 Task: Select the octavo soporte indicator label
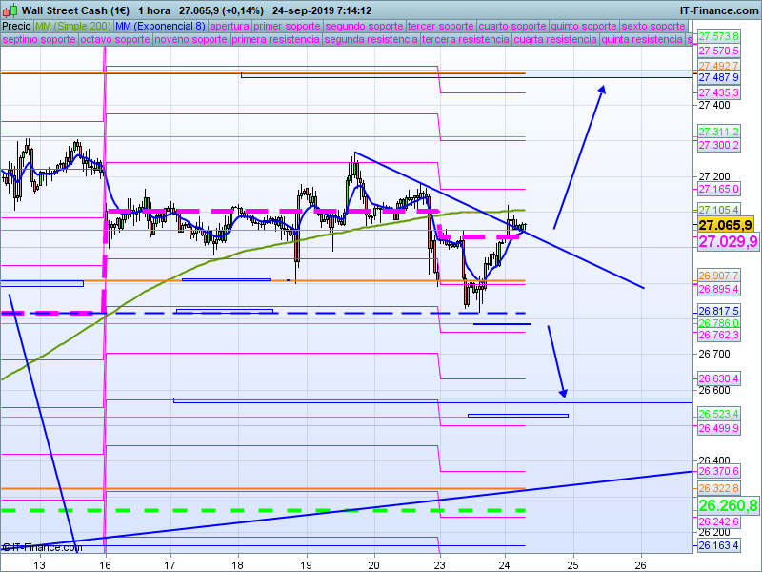(114, 40)
